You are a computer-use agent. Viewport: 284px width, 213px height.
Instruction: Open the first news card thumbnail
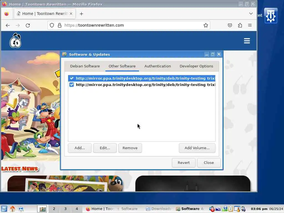[65, 183]
